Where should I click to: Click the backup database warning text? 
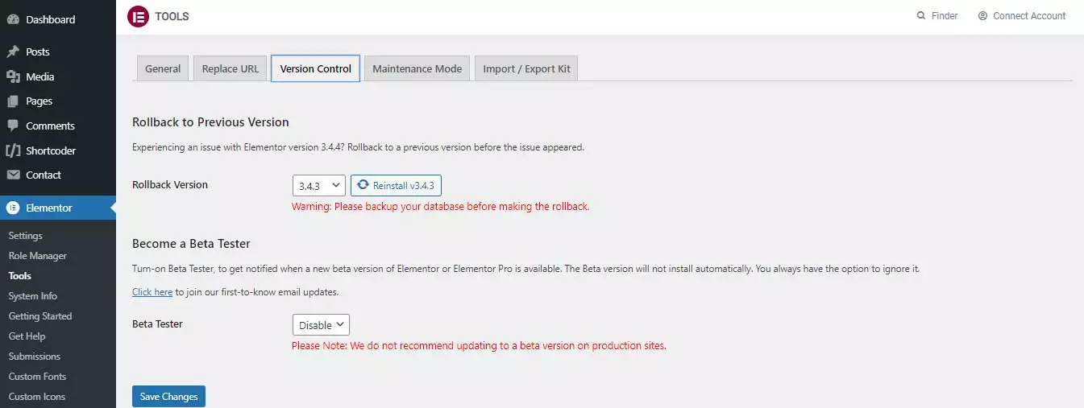click(x=441, y=206)
